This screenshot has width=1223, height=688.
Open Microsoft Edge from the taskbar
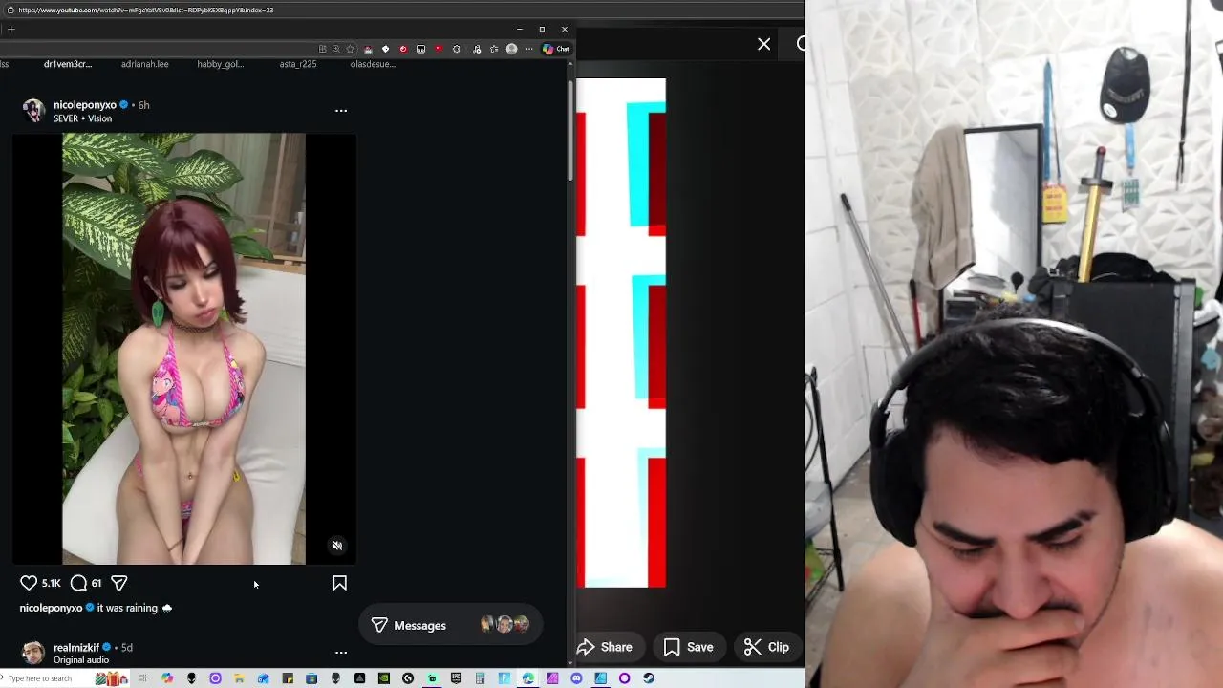coord(527,678)
